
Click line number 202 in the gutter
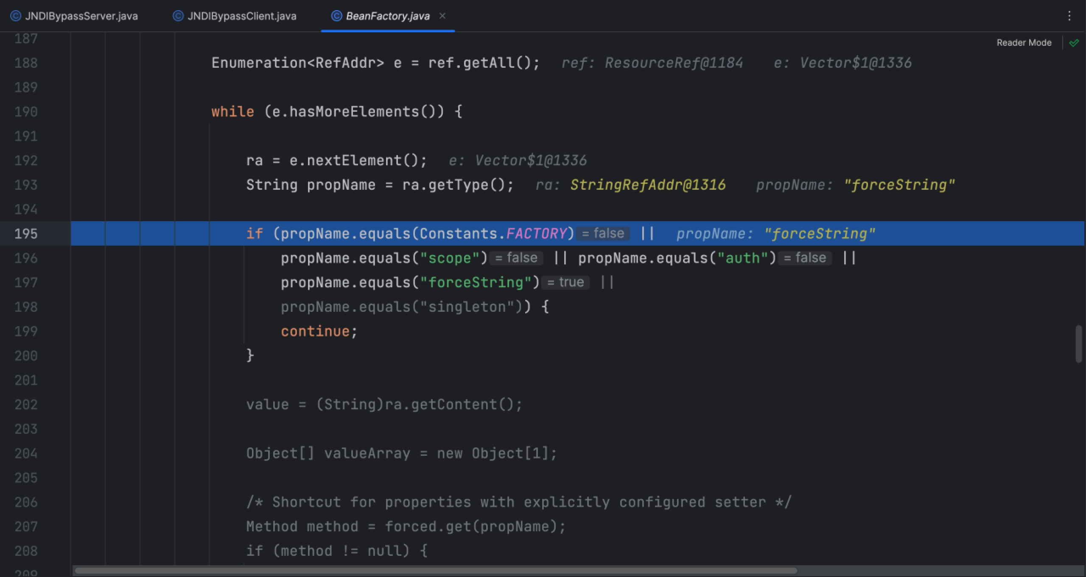(26, 404)
